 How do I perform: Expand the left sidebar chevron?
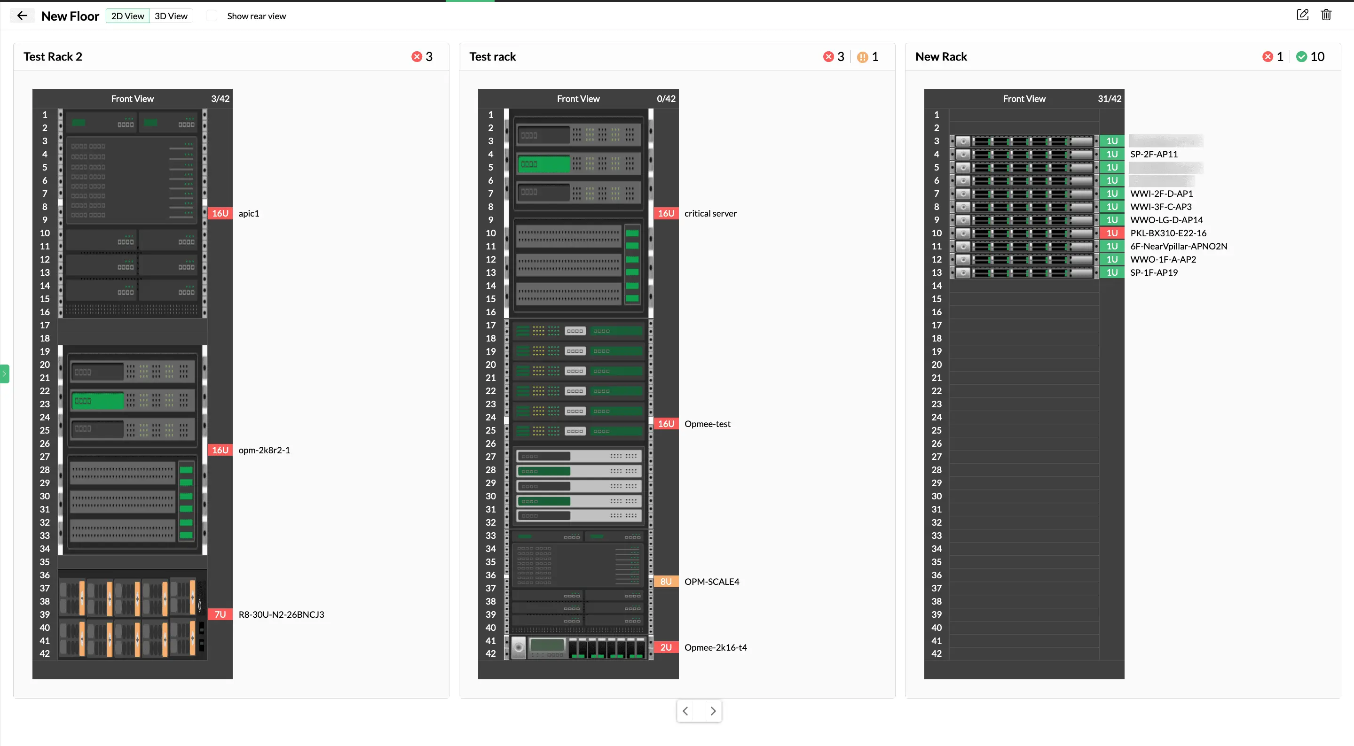point(5,373)
